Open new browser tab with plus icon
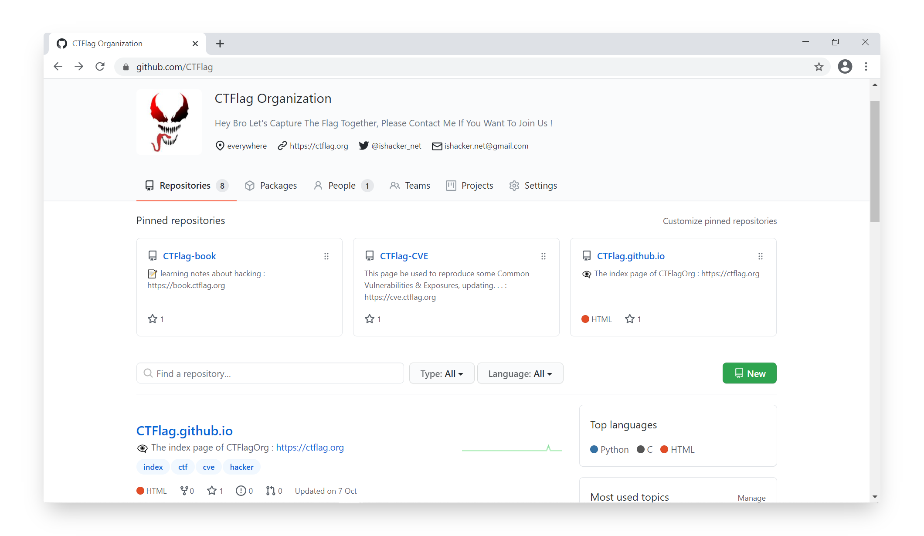924x536 pixels. point(220,44)
